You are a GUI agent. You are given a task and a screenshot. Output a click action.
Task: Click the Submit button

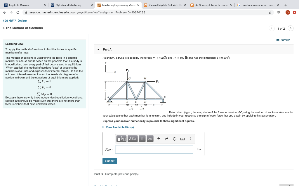109,161
